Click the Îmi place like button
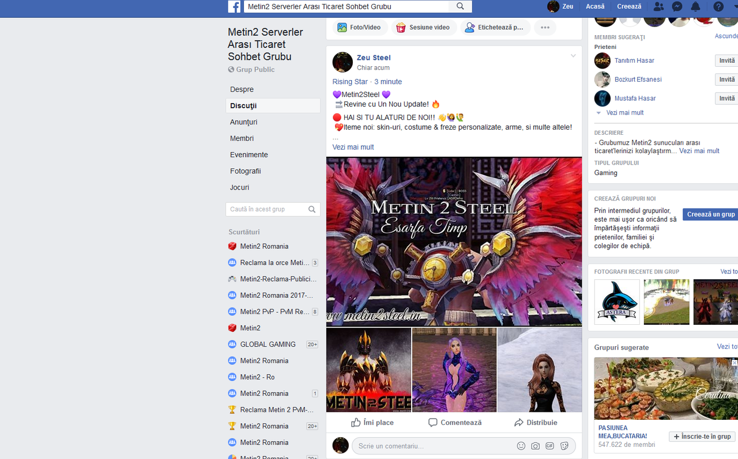Image resolution: width=738 pixels, height=459 pixels. click(x=372, y=422)
